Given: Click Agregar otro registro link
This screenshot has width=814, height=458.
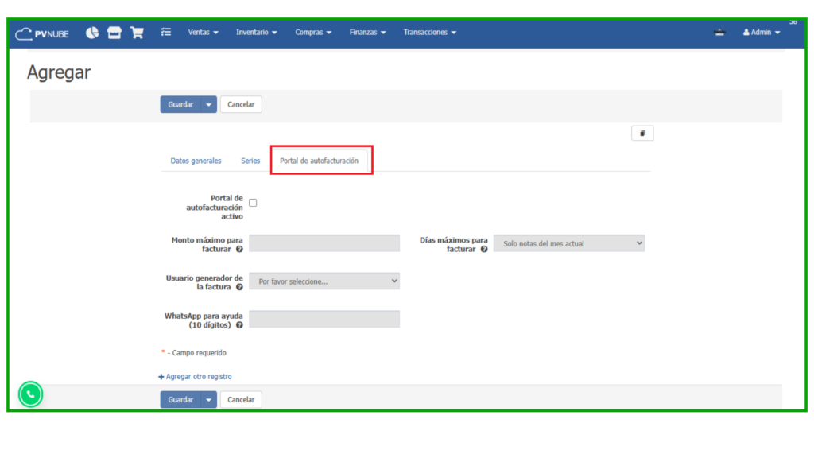Looking at the screenshot, I should tap(194, 376).
